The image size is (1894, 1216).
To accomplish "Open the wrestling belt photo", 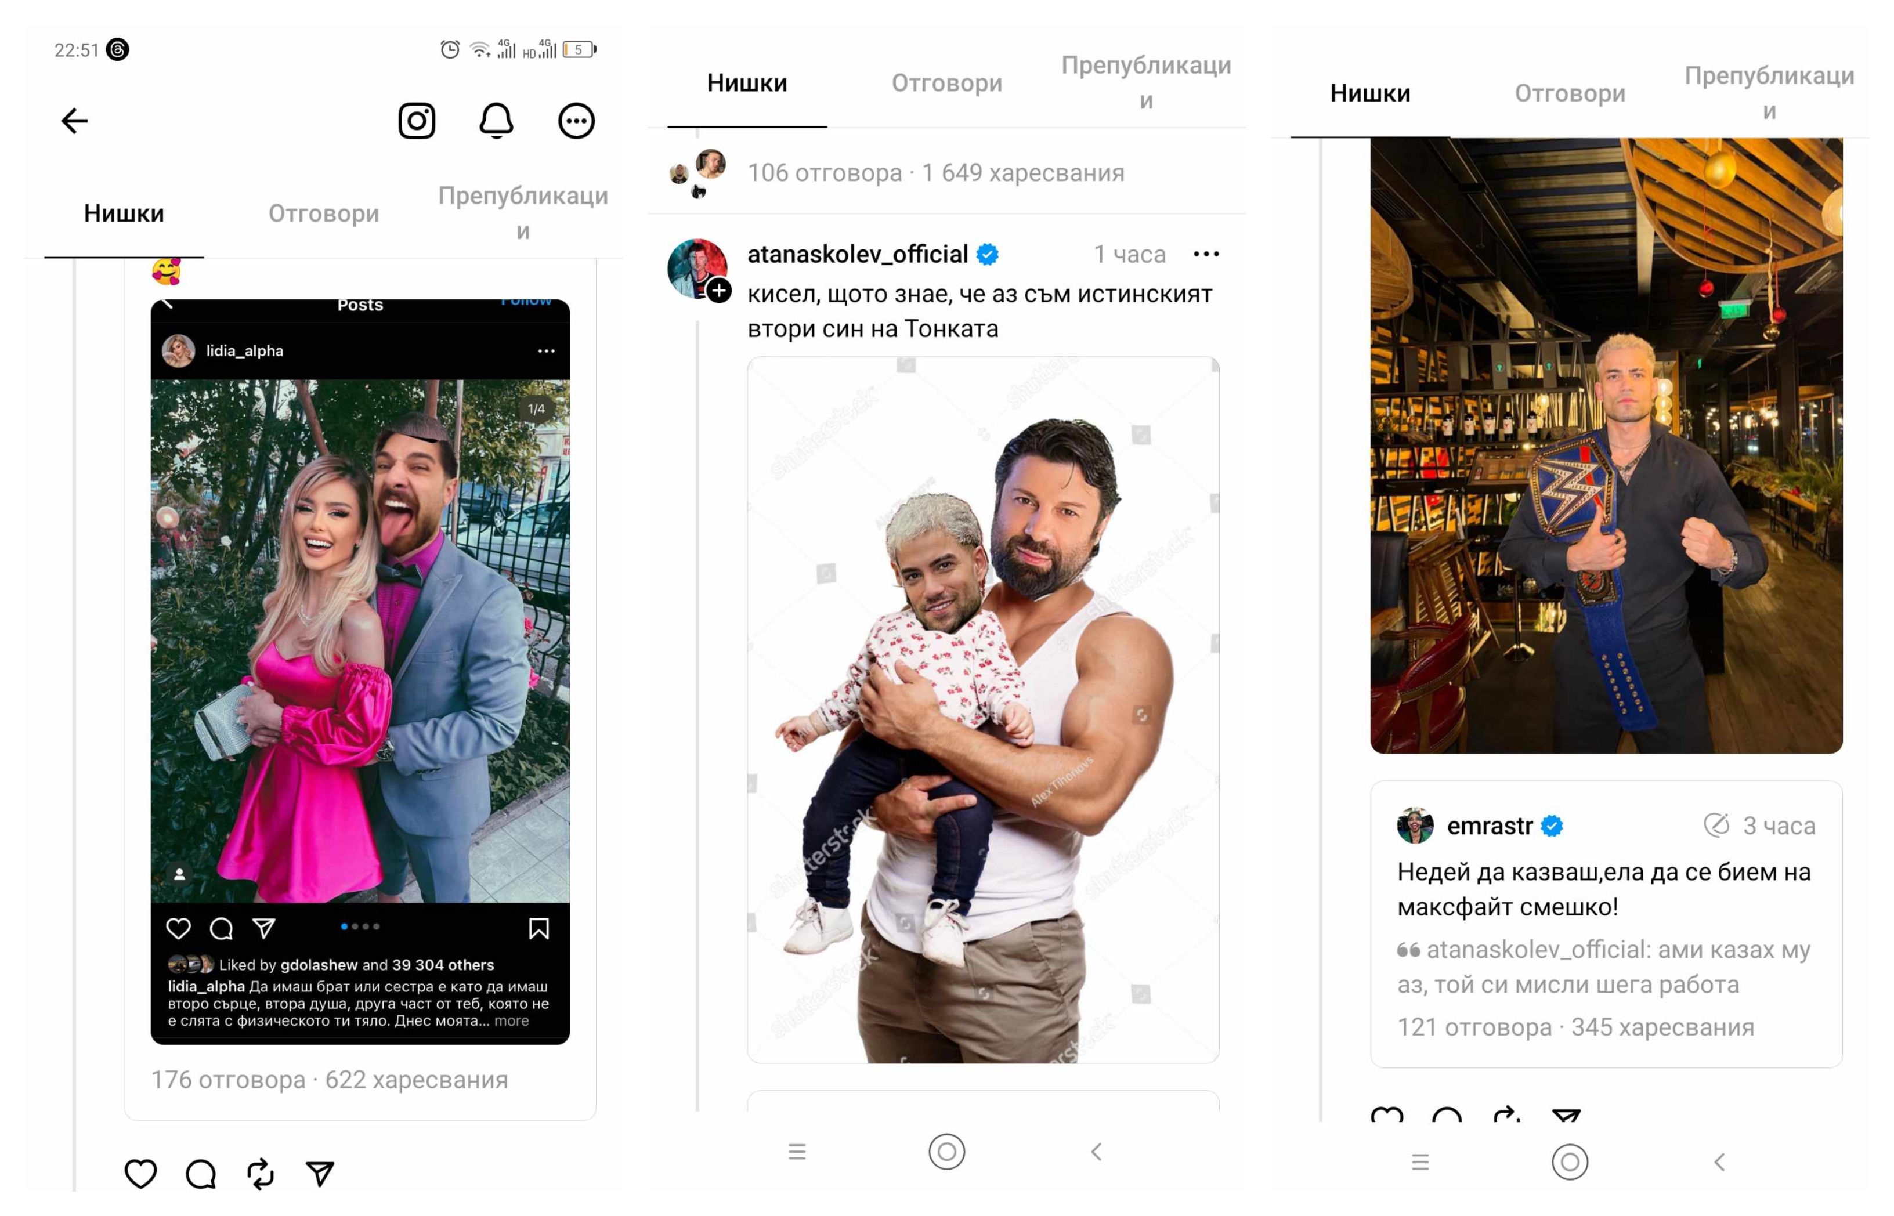I will click(1606, 446).
